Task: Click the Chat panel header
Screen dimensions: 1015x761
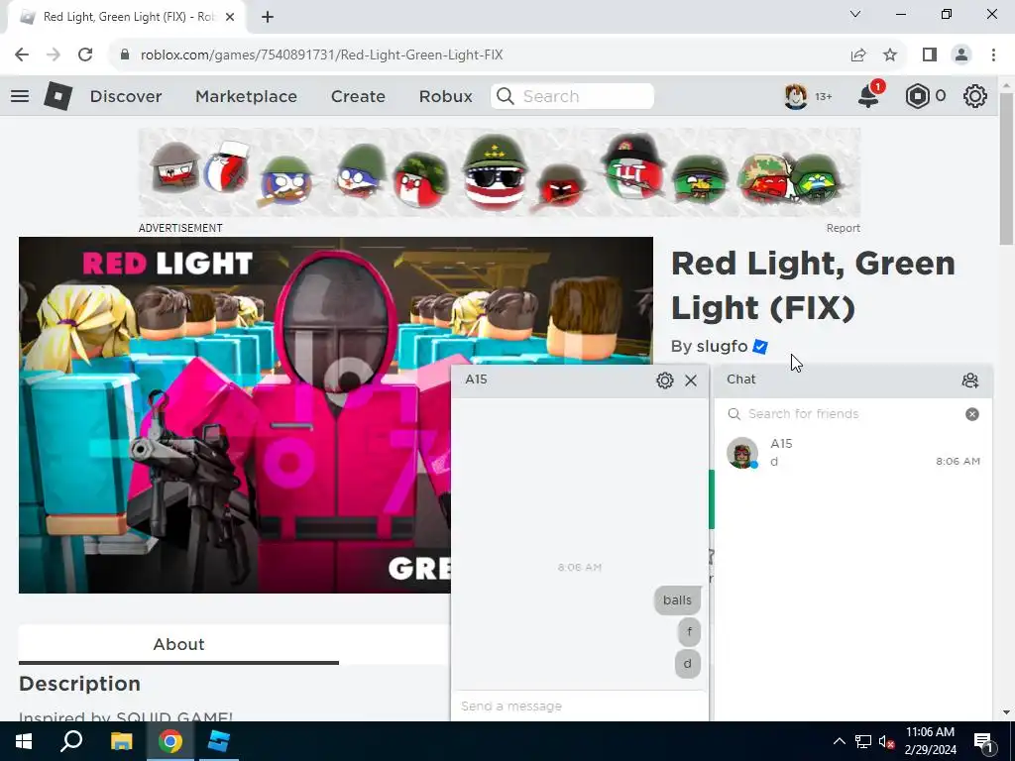Action: (853, 380)
